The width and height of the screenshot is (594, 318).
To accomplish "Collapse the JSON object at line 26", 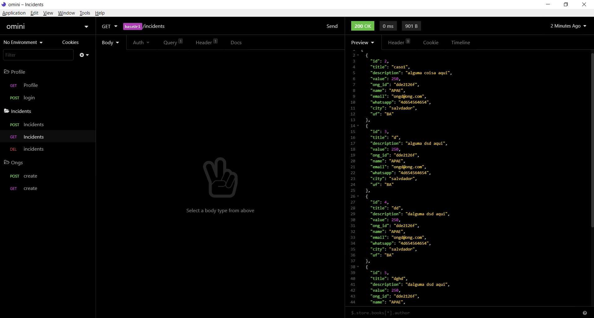I will tap(359, 196).
